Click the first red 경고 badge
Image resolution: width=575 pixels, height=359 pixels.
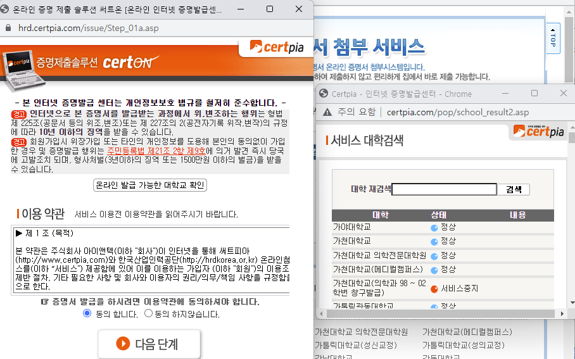pos(19,114)
